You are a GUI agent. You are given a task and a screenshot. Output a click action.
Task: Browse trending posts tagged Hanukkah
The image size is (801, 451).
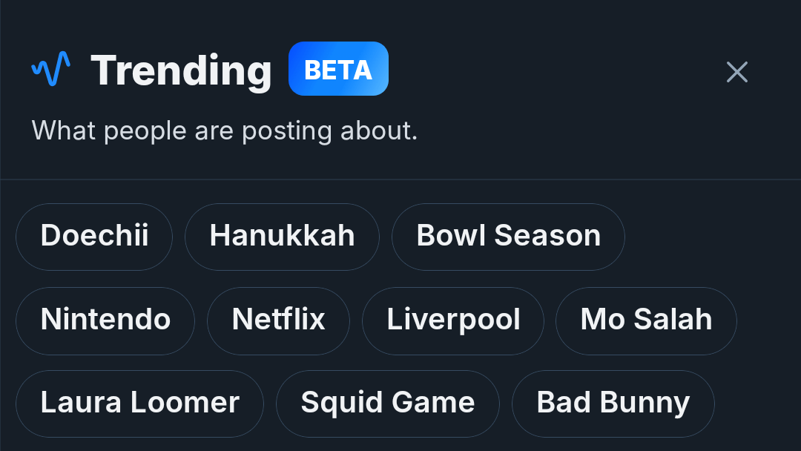pyautogui.click(x=282, y=237)
